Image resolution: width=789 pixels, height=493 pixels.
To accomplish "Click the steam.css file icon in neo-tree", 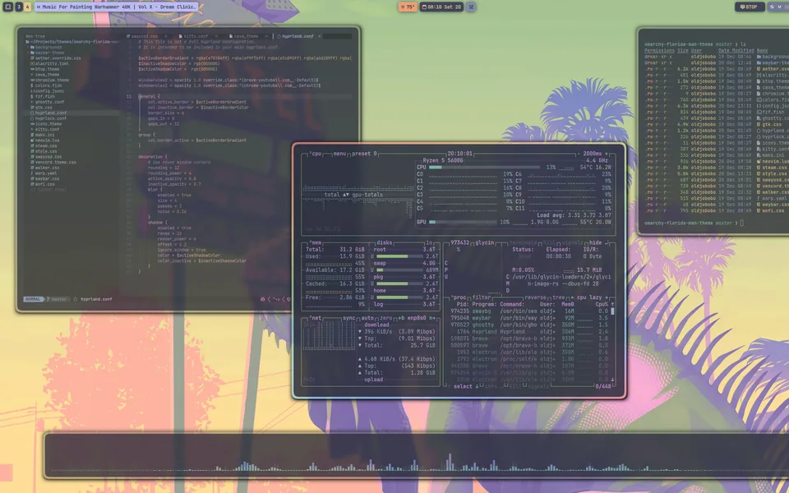I will (x=32, y=146).
